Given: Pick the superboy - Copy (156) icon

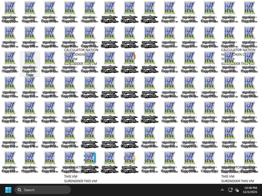Looking at the screenshot, I should click(x=189, y=62).
